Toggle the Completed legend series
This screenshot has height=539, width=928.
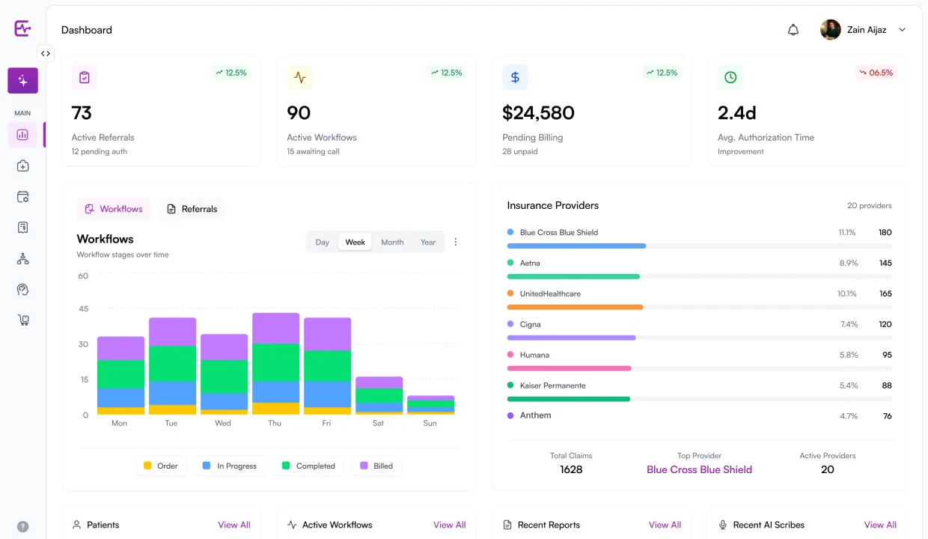coord(308,466)
